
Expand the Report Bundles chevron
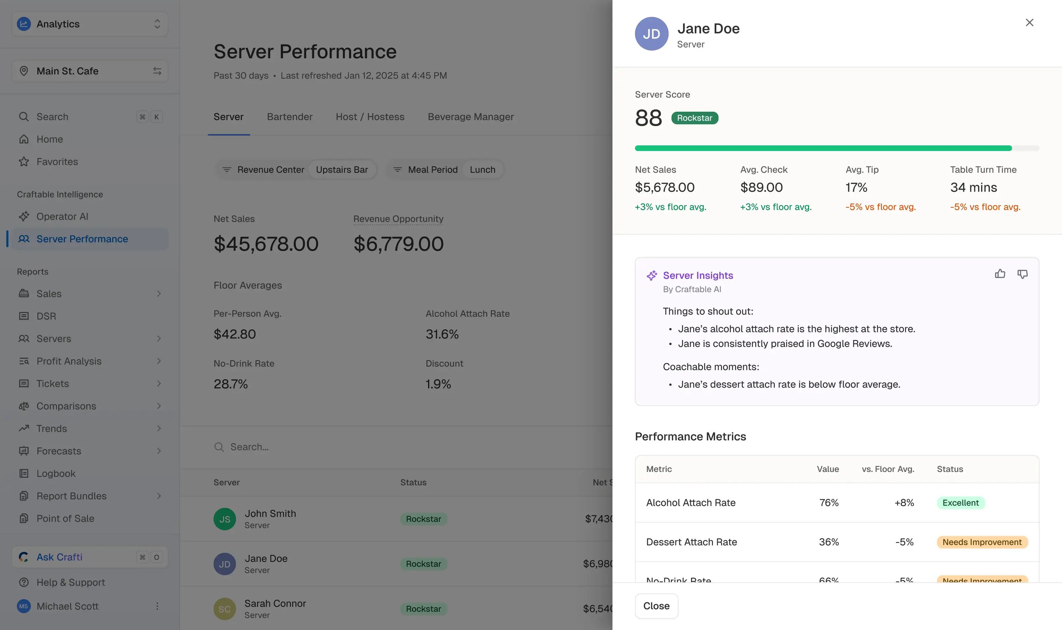point(159,496)
